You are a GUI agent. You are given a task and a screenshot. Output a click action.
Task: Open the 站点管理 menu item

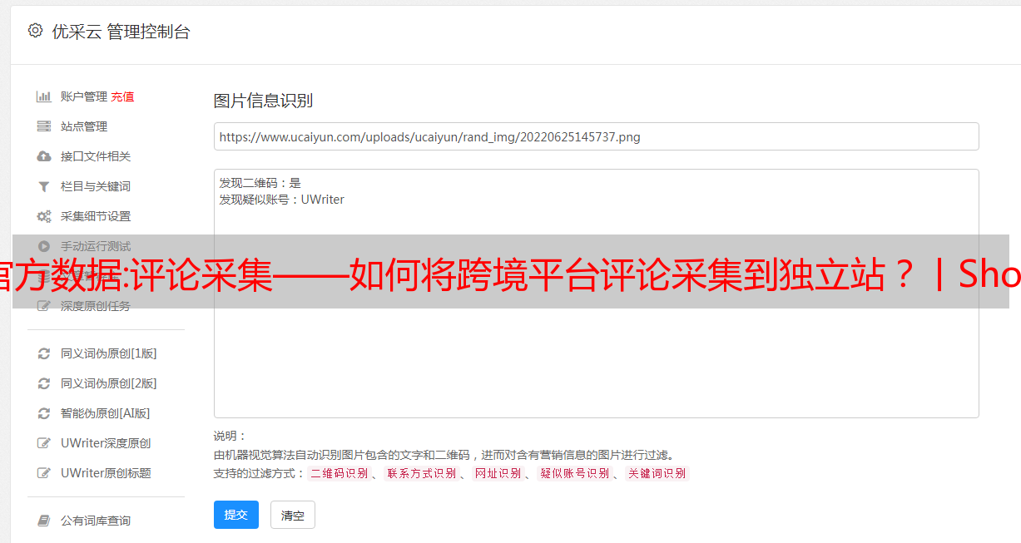coord(84,126)
